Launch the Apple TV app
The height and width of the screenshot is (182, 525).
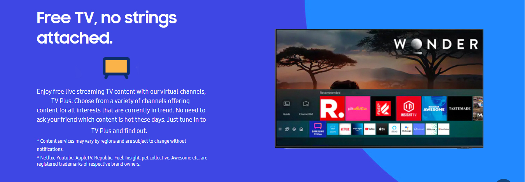(x=382, y=129)
